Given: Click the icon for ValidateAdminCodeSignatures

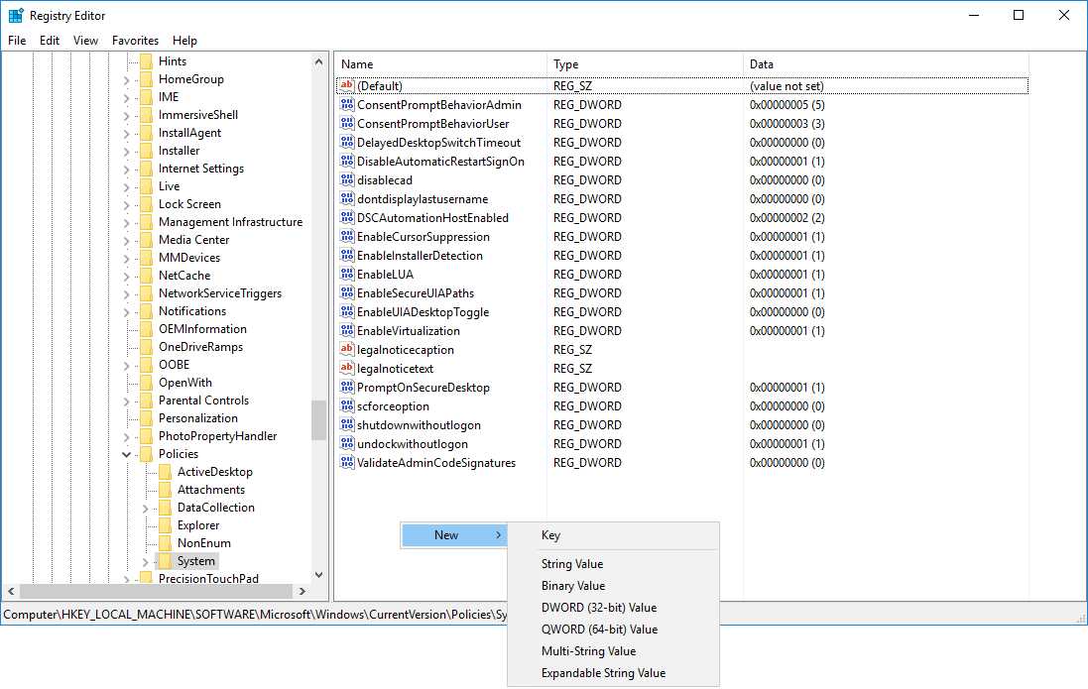Looking at the screenshot, I should 347,462.
